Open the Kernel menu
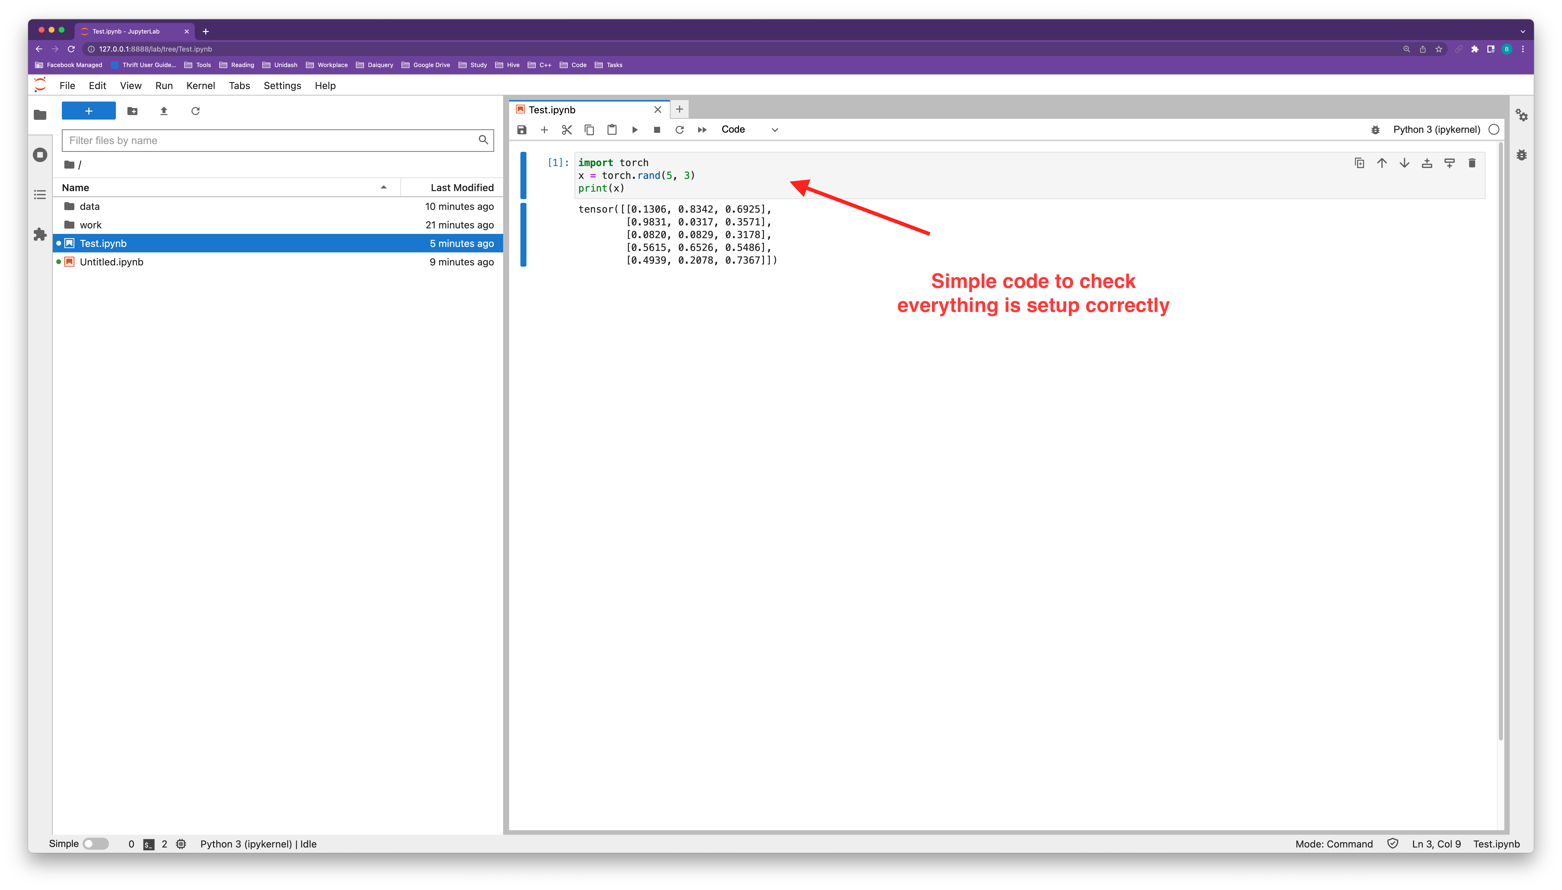1562x890 pixels. click(200, 86)
